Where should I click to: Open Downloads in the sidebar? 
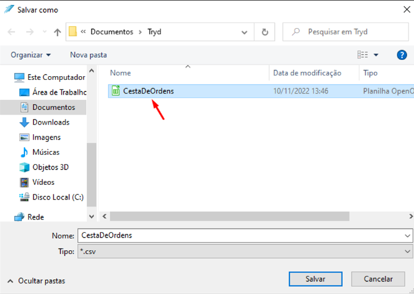coord(44,122)
